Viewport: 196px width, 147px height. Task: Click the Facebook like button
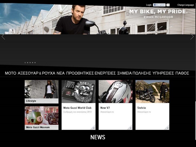159,5
